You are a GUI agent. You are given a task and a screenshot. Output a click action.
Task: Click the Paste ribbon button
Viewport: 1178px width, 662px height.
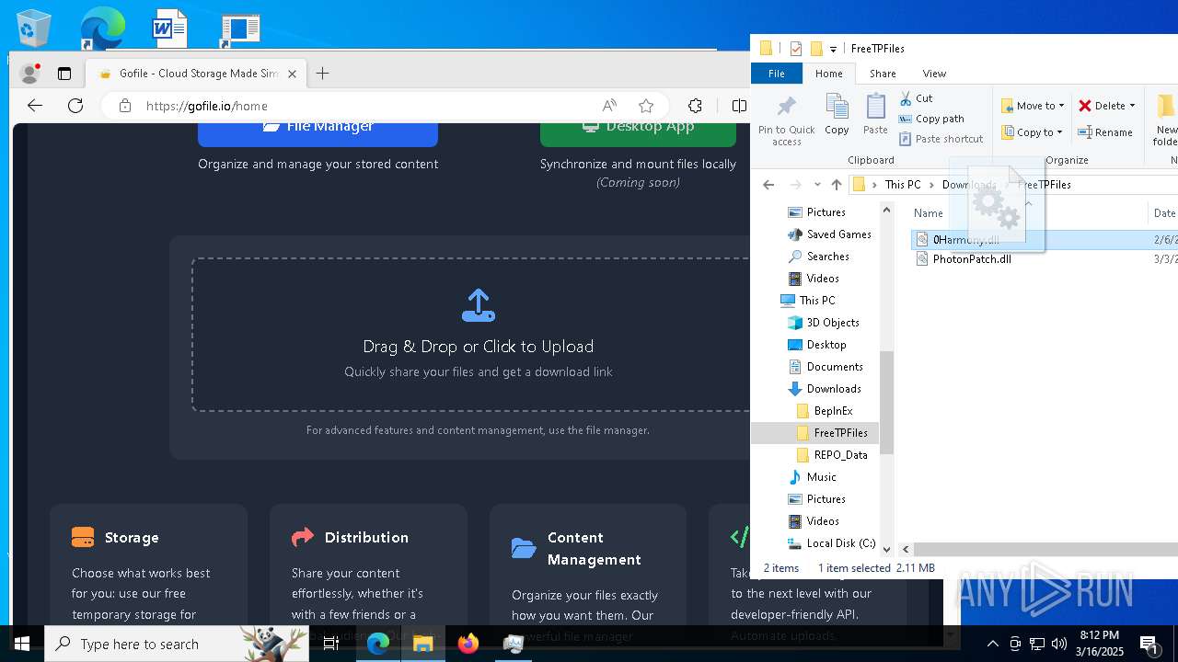pos(875,115)
